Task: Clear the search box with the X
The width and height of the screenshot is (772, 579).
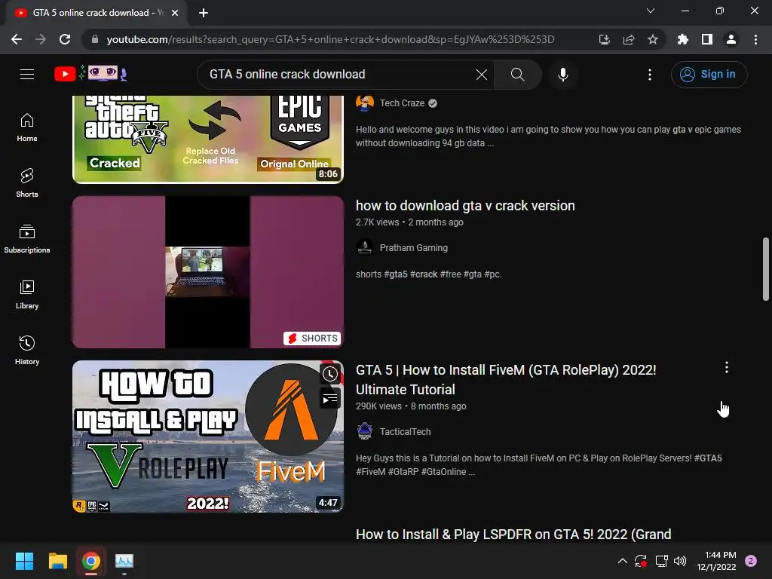Action: click(x=482, y=75)
